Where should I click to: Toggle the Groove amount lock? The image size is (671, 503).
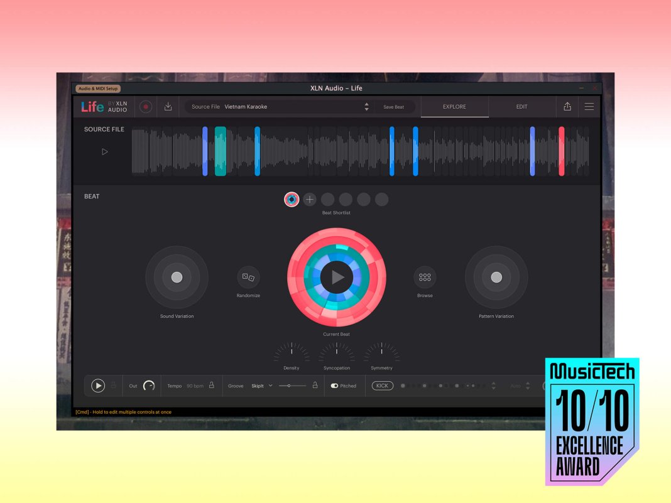pyautogui.click(x=315, y=385)
